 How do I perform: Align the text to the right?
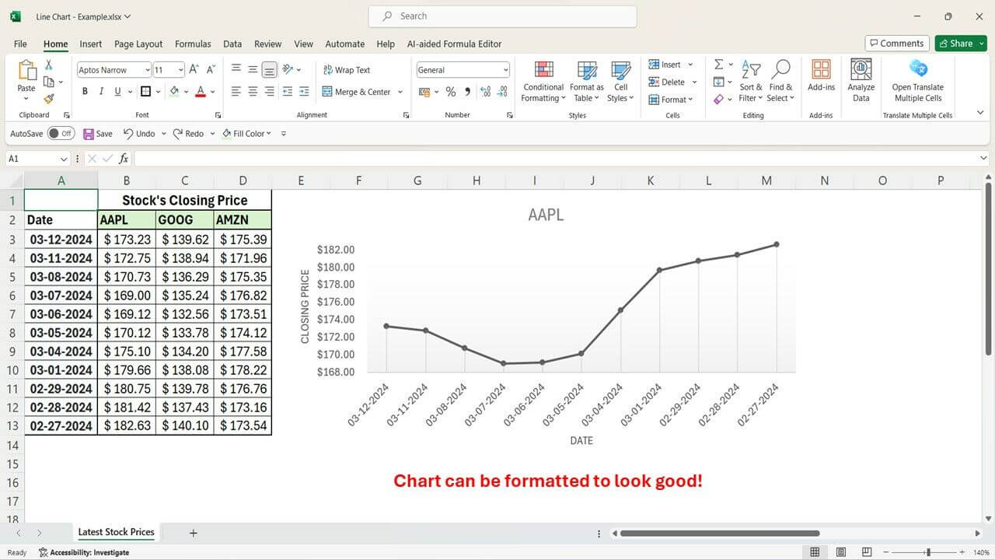[270, 92]
